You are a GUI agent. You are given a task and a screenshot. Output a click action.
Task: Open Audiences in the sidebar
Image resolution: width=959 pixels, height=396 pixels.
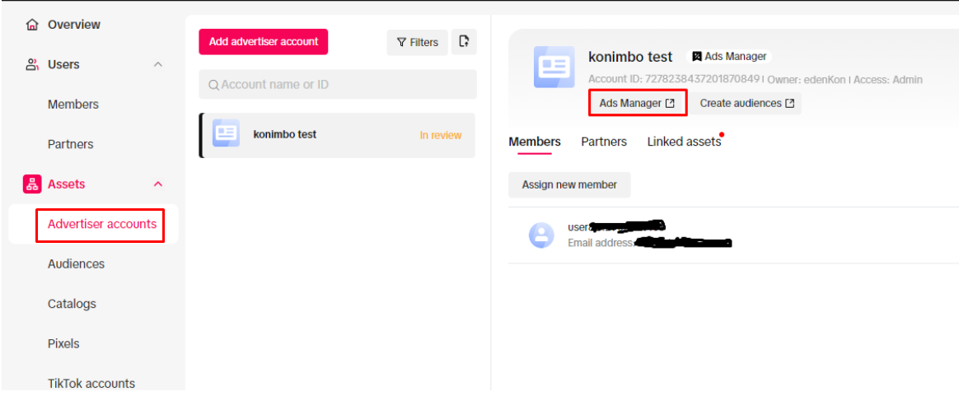pos(76,264)
